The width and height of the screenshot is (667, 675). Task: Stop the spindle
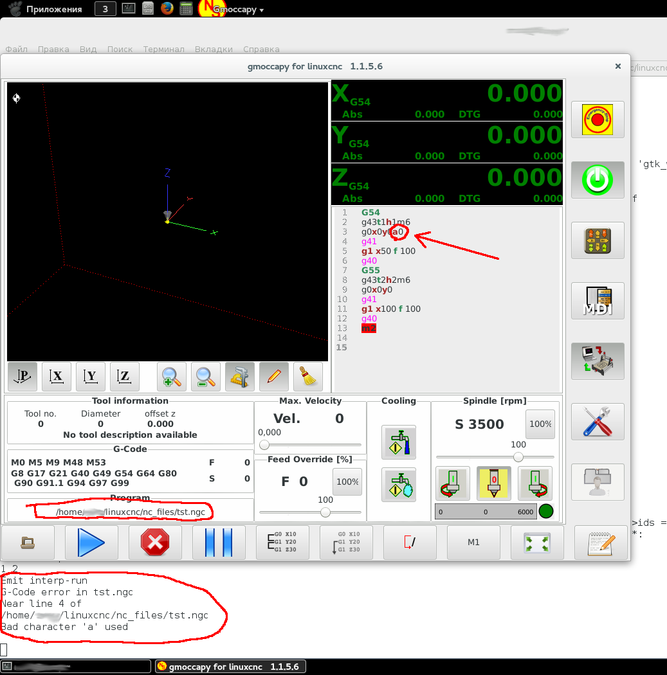pos(494,483)
